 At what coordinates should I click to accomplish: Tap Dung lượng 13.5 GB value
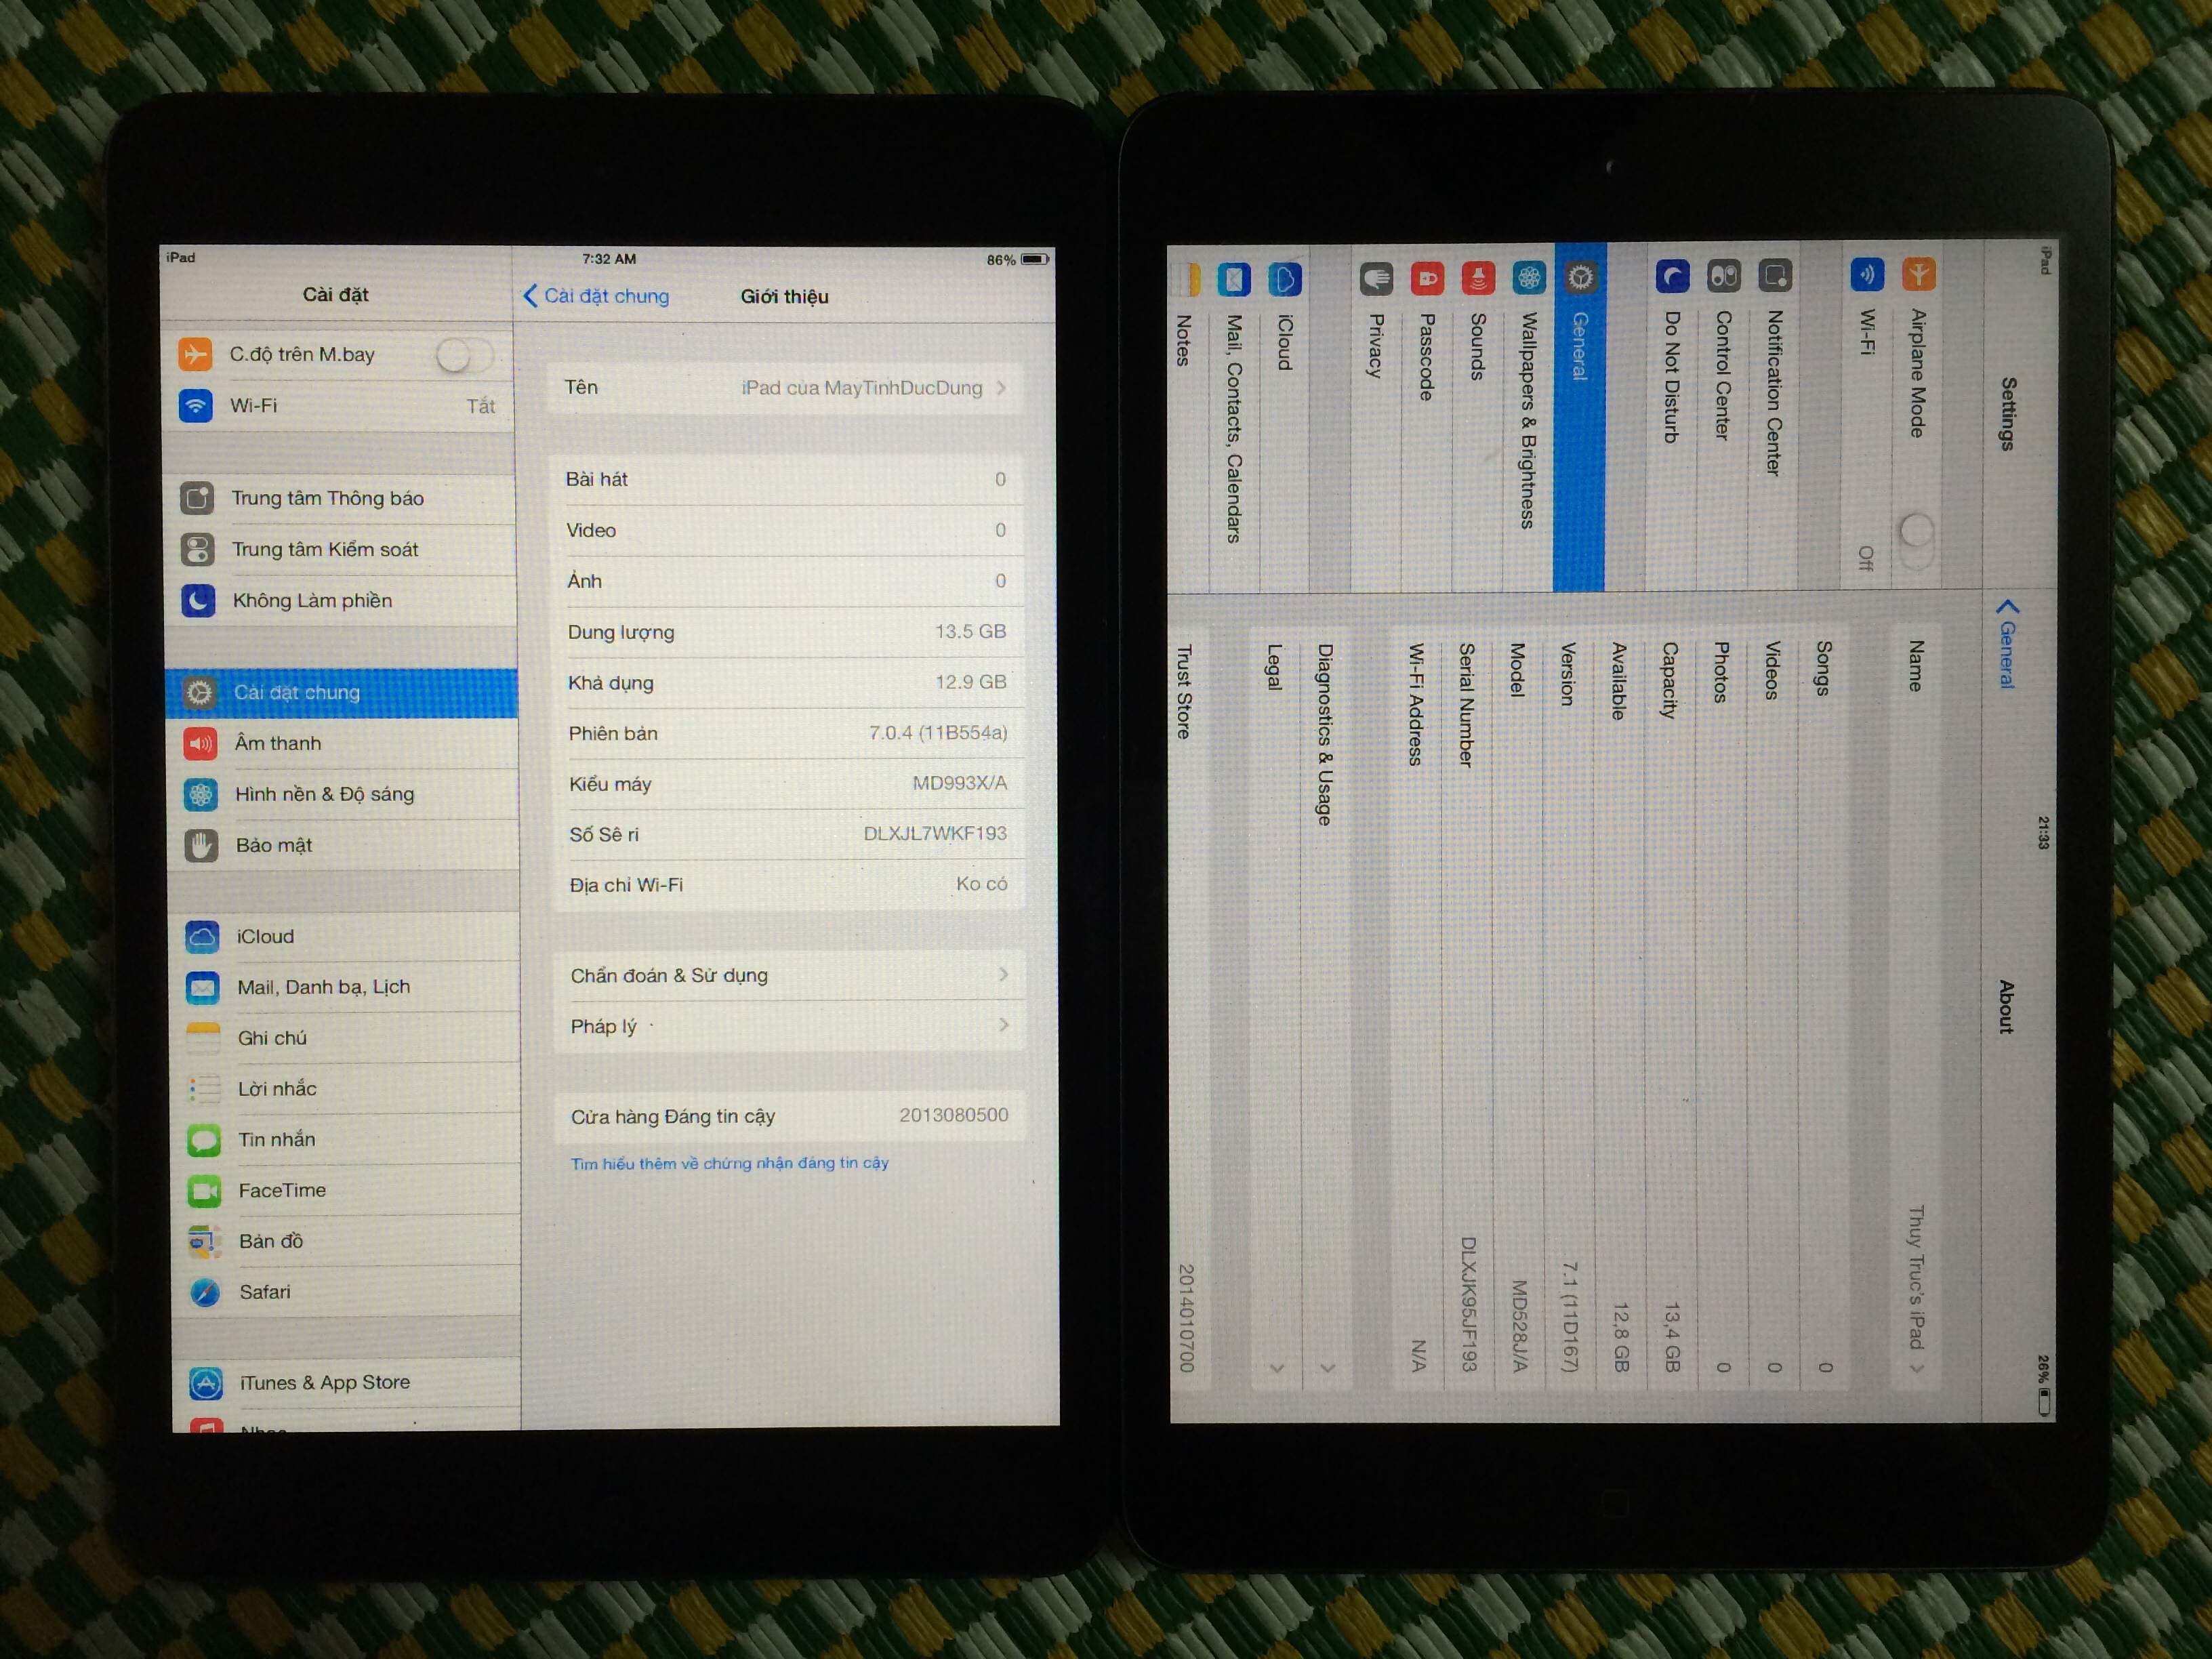tap(970, 631)
